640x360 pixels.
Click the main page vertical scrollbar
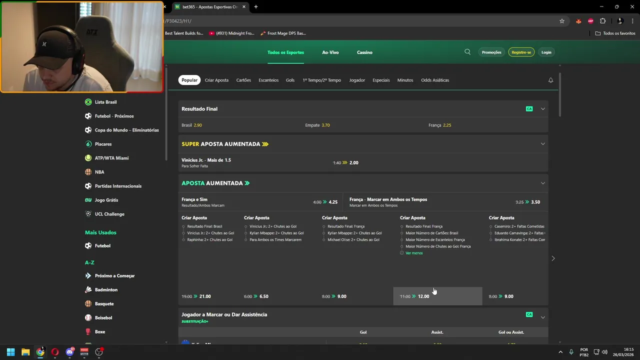[x=560, y=95]
